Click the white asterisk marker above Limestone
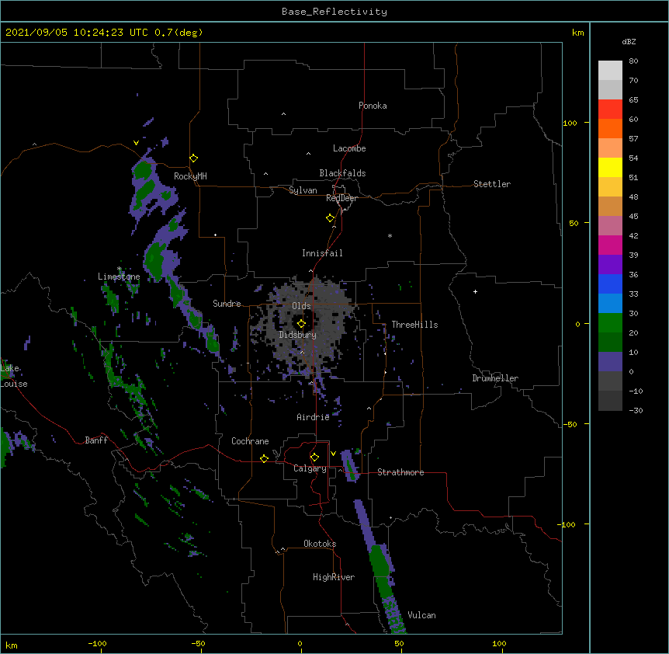 click(120, 269)
